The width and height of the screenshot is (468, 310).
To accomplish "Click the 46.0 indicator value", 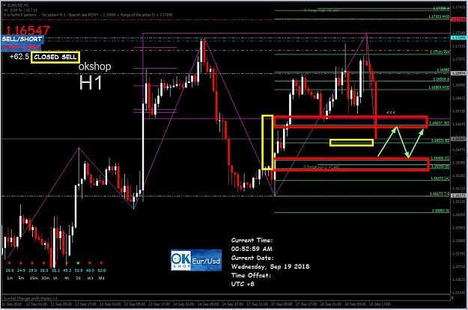I will pyautogui.click(x=90, y=270).
